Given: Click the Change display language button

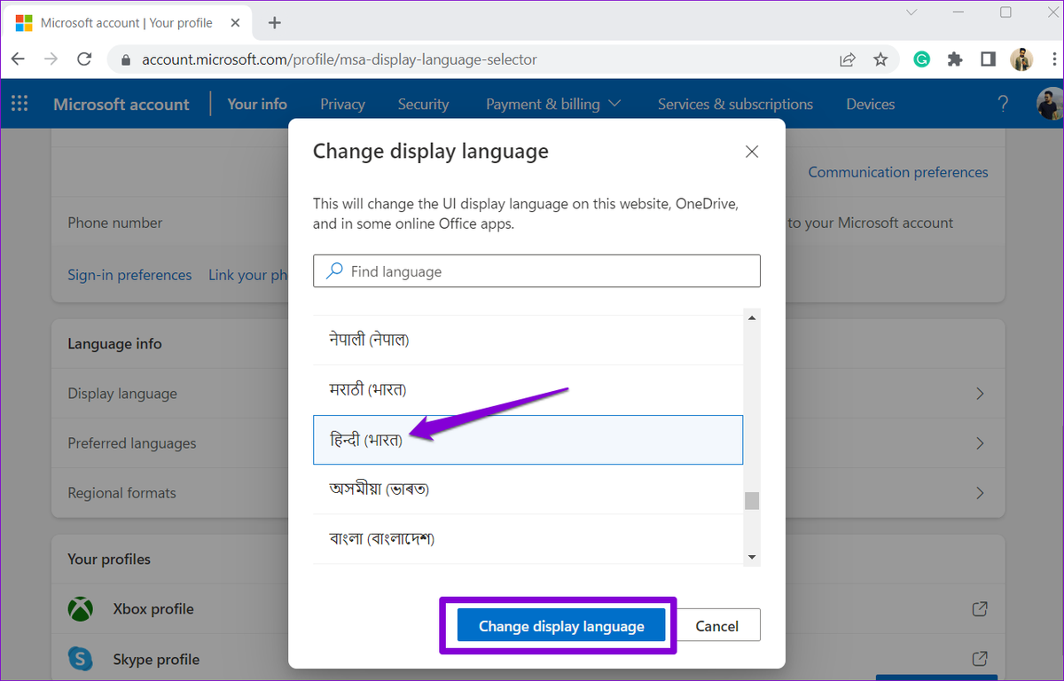Looking at the screenshot, I should tap(561, 626).
